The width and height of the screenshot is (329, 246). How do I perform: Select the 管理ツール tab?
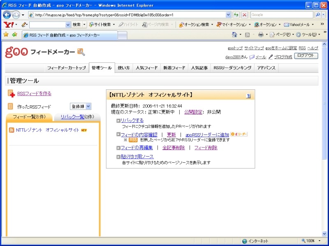(x=102, y=68)
